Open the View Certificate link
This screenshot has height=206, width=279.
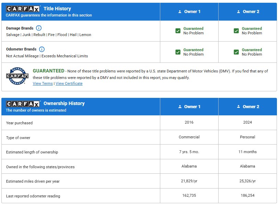click(x=69, y=83)
